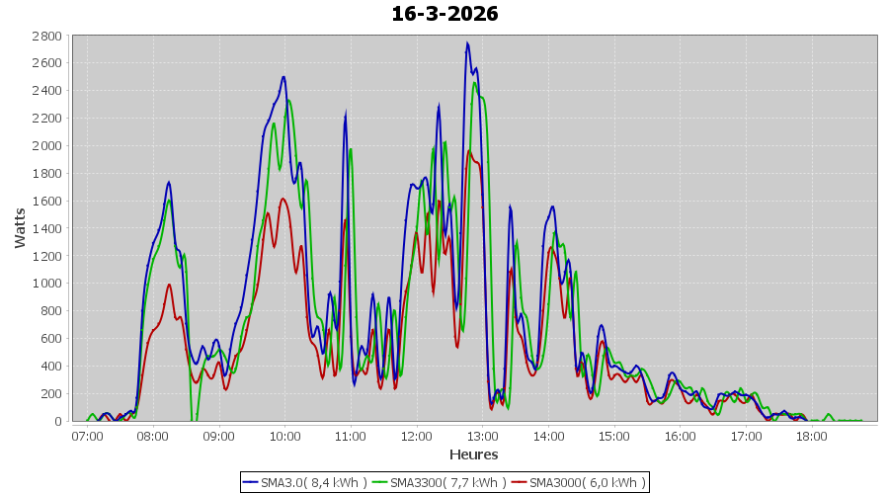Click the blue curve peak at 10:00
The height and width of the screenshot is (494, 889).
[x=283, y=77]
